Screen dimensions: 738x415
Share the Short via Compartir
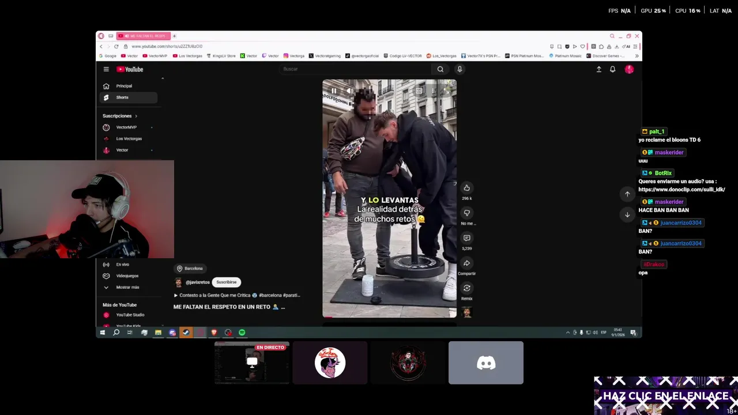point(466,263)
